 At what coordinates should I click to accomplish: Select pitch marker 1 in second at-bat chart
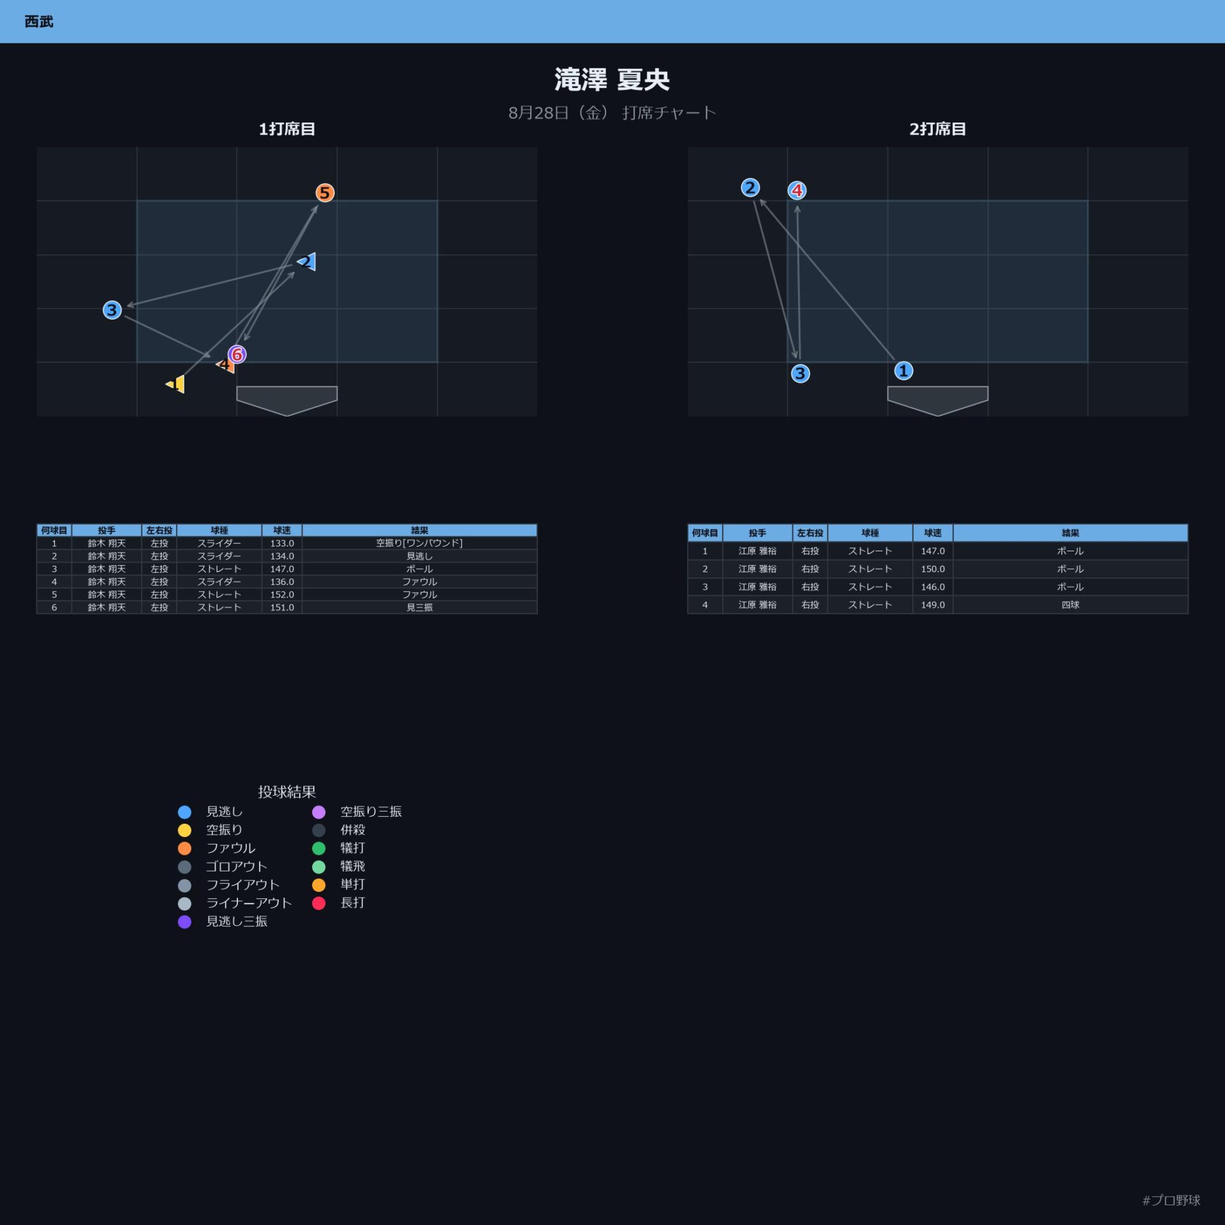903,371
